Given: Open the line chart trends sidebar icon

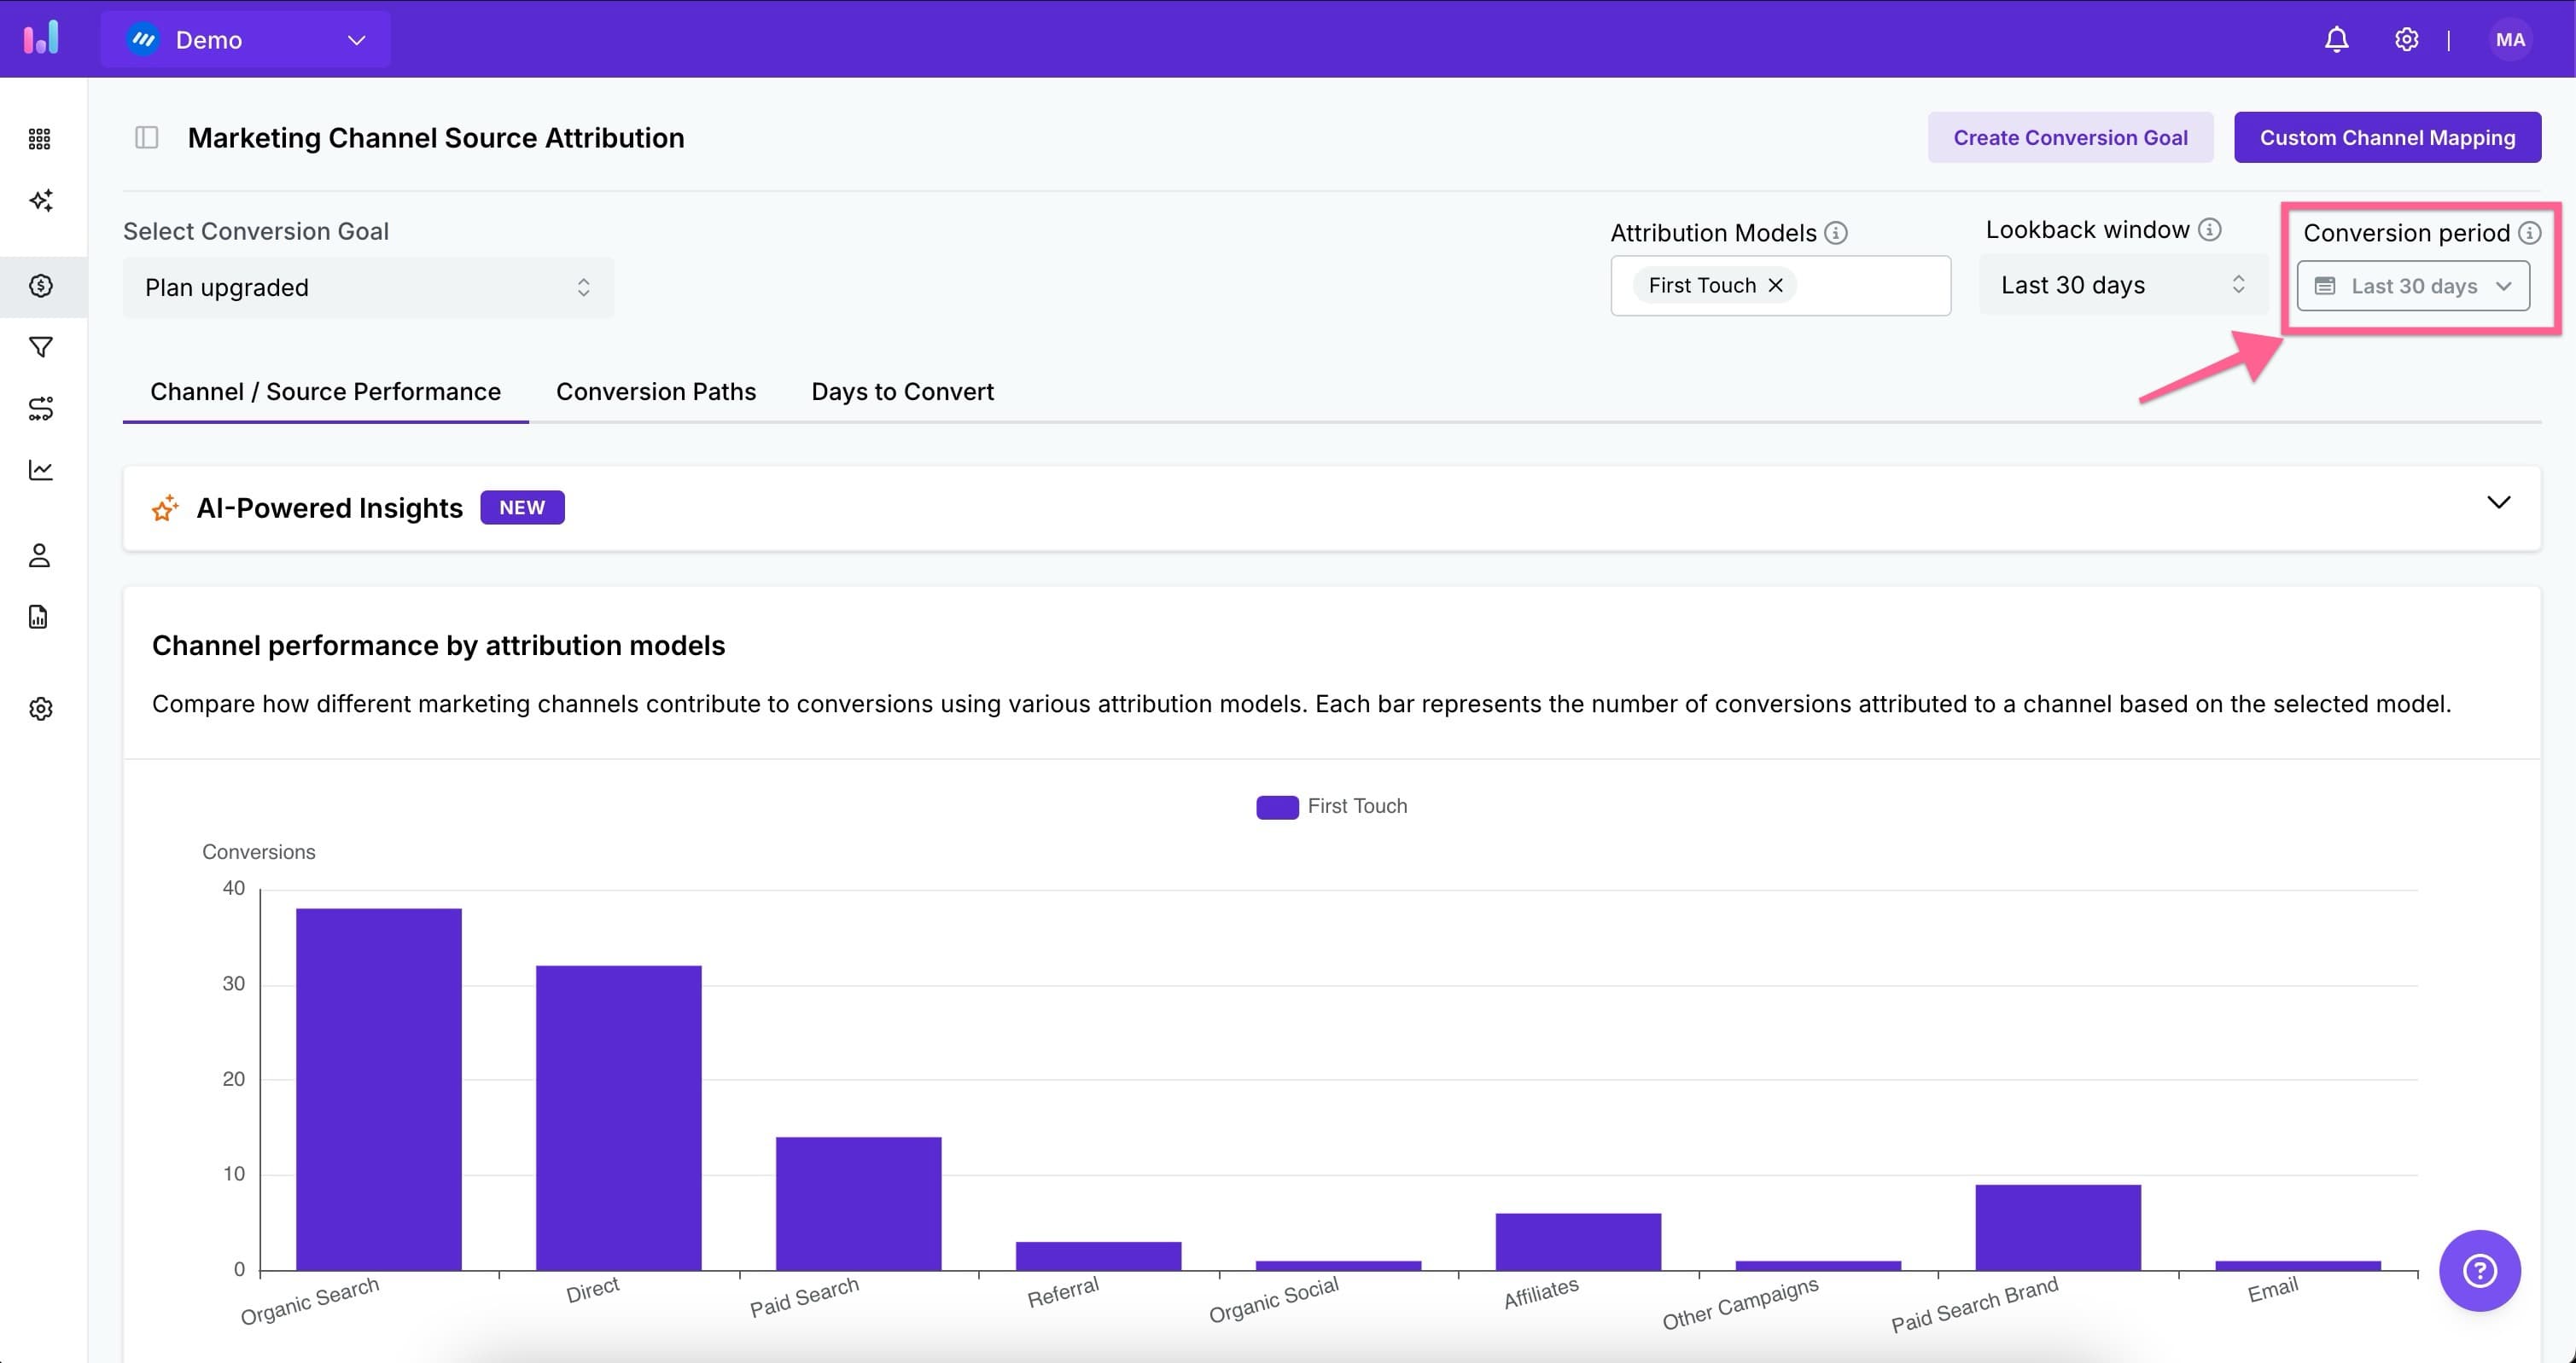Looking at the screenshot, I should [x=40, y=470].
